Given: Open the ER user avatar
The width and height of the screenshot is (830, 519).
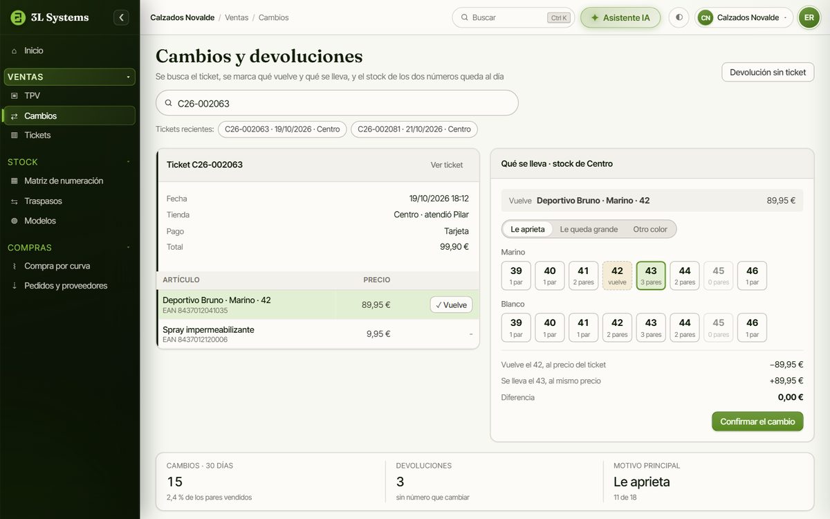Looking at the screenshot, I should click(x=809, y=17).
